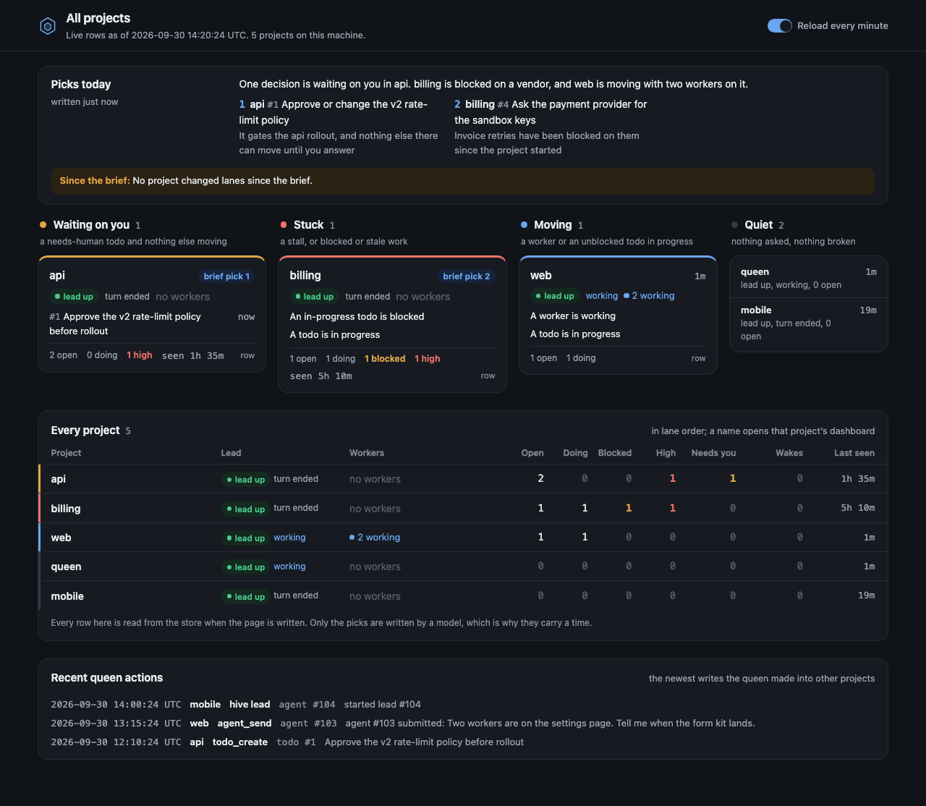The height and width of the screenshot is (806, 926).
Task: Click 'todo_create' in queen actions log
Action: click(240, 742)
